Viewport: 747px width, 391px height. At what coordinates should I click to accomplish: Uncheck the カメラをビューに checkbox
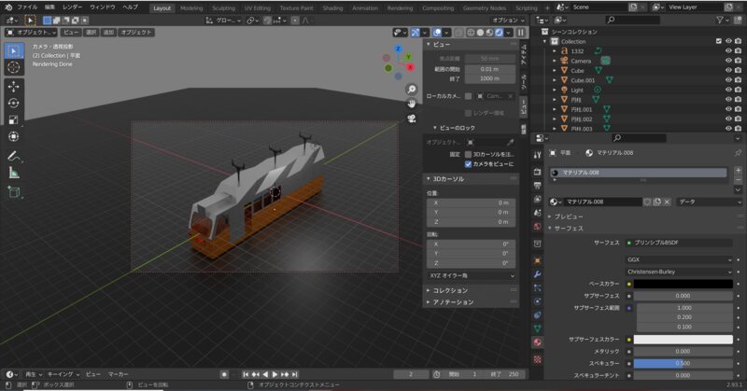[470, 164]
